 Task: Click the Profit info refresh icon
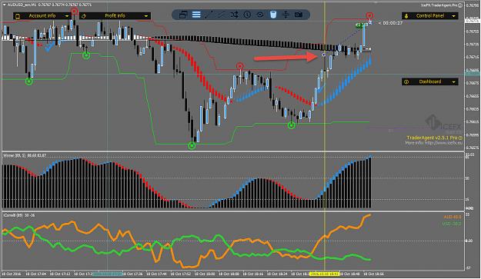tap(83, 16)
